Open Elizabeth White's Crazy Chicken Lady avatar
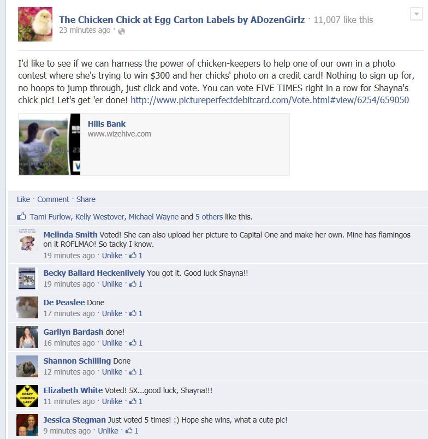 [27, 396]
